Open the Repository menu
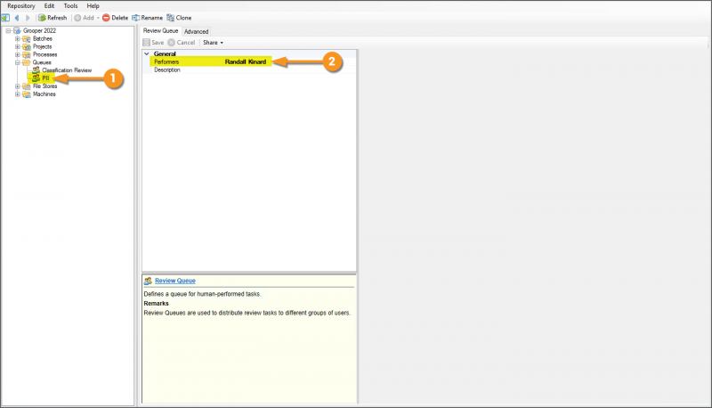The image size is (712, 408). click(20, 6)
